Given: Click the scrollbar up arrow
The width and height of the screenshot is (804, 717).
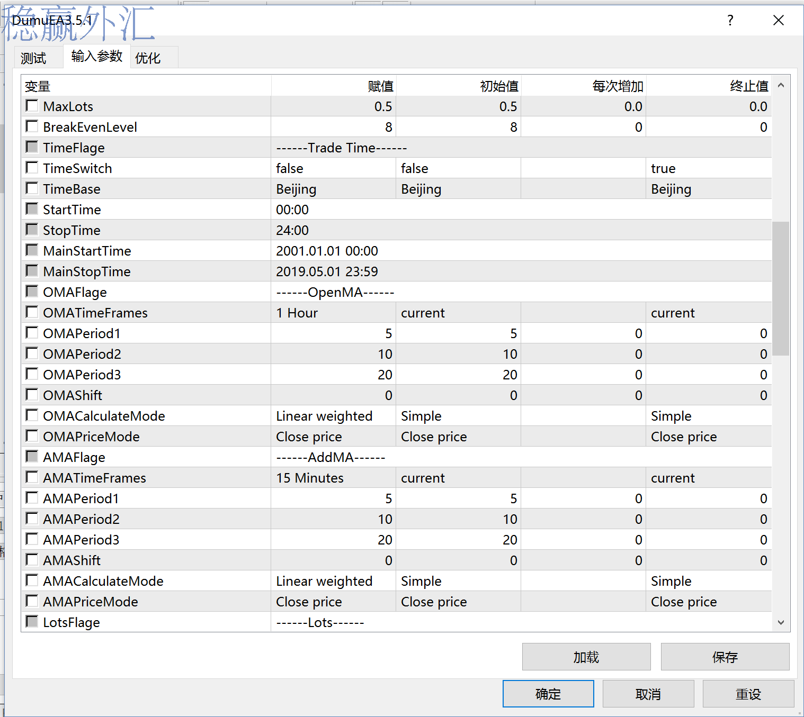Looking at the screenshot, I should (781, 85).
